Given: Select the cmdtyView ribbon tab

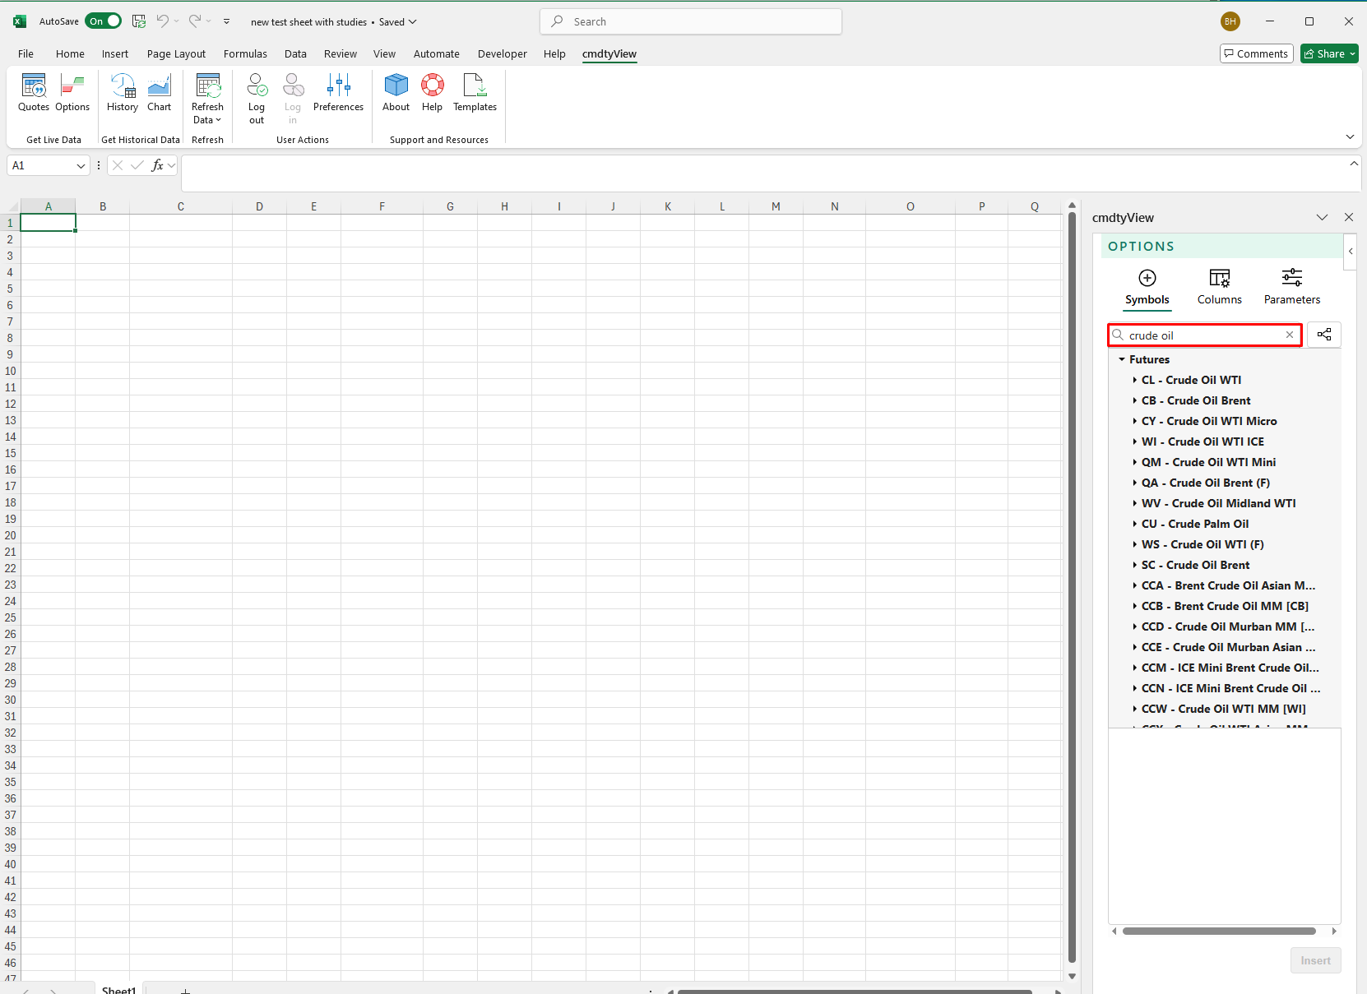Looking at the screenshot, I should point(609,53).
